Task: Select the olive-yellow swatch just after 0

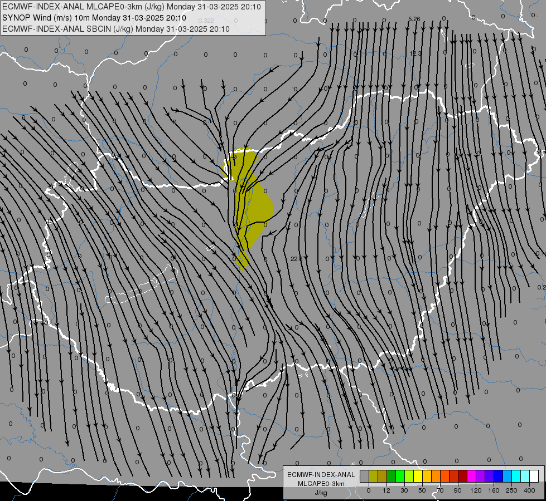Action: [x=373, y=477]
